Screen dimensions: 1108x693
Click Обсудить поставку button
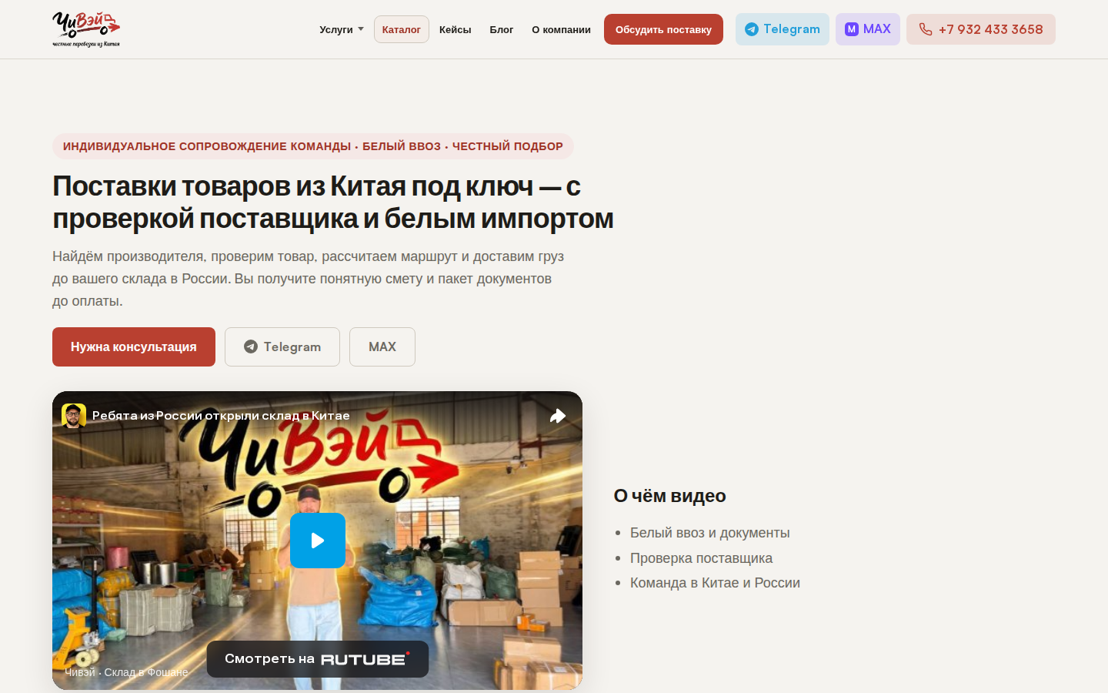(663, 29)
